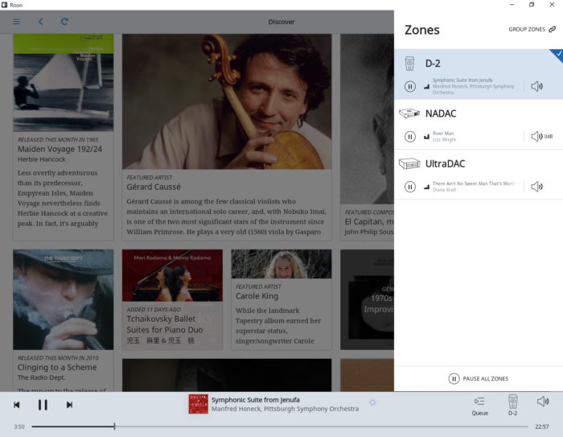Select the D-2 zone speaker icon
Screen dimensions: 563x437
pyautogui.click(x=409, y=64)
